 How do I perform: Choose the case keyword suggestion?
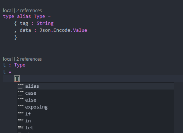pyautogui.click(x=96, y=93)
